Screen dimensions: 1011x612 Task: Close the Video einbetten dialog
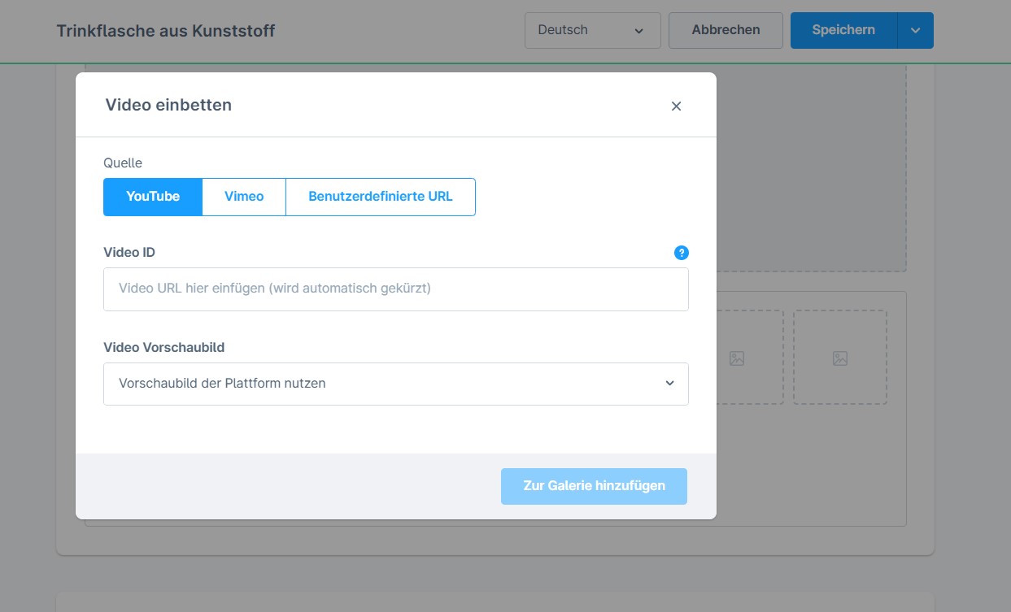pyautogui.click(x=676, y=106)
